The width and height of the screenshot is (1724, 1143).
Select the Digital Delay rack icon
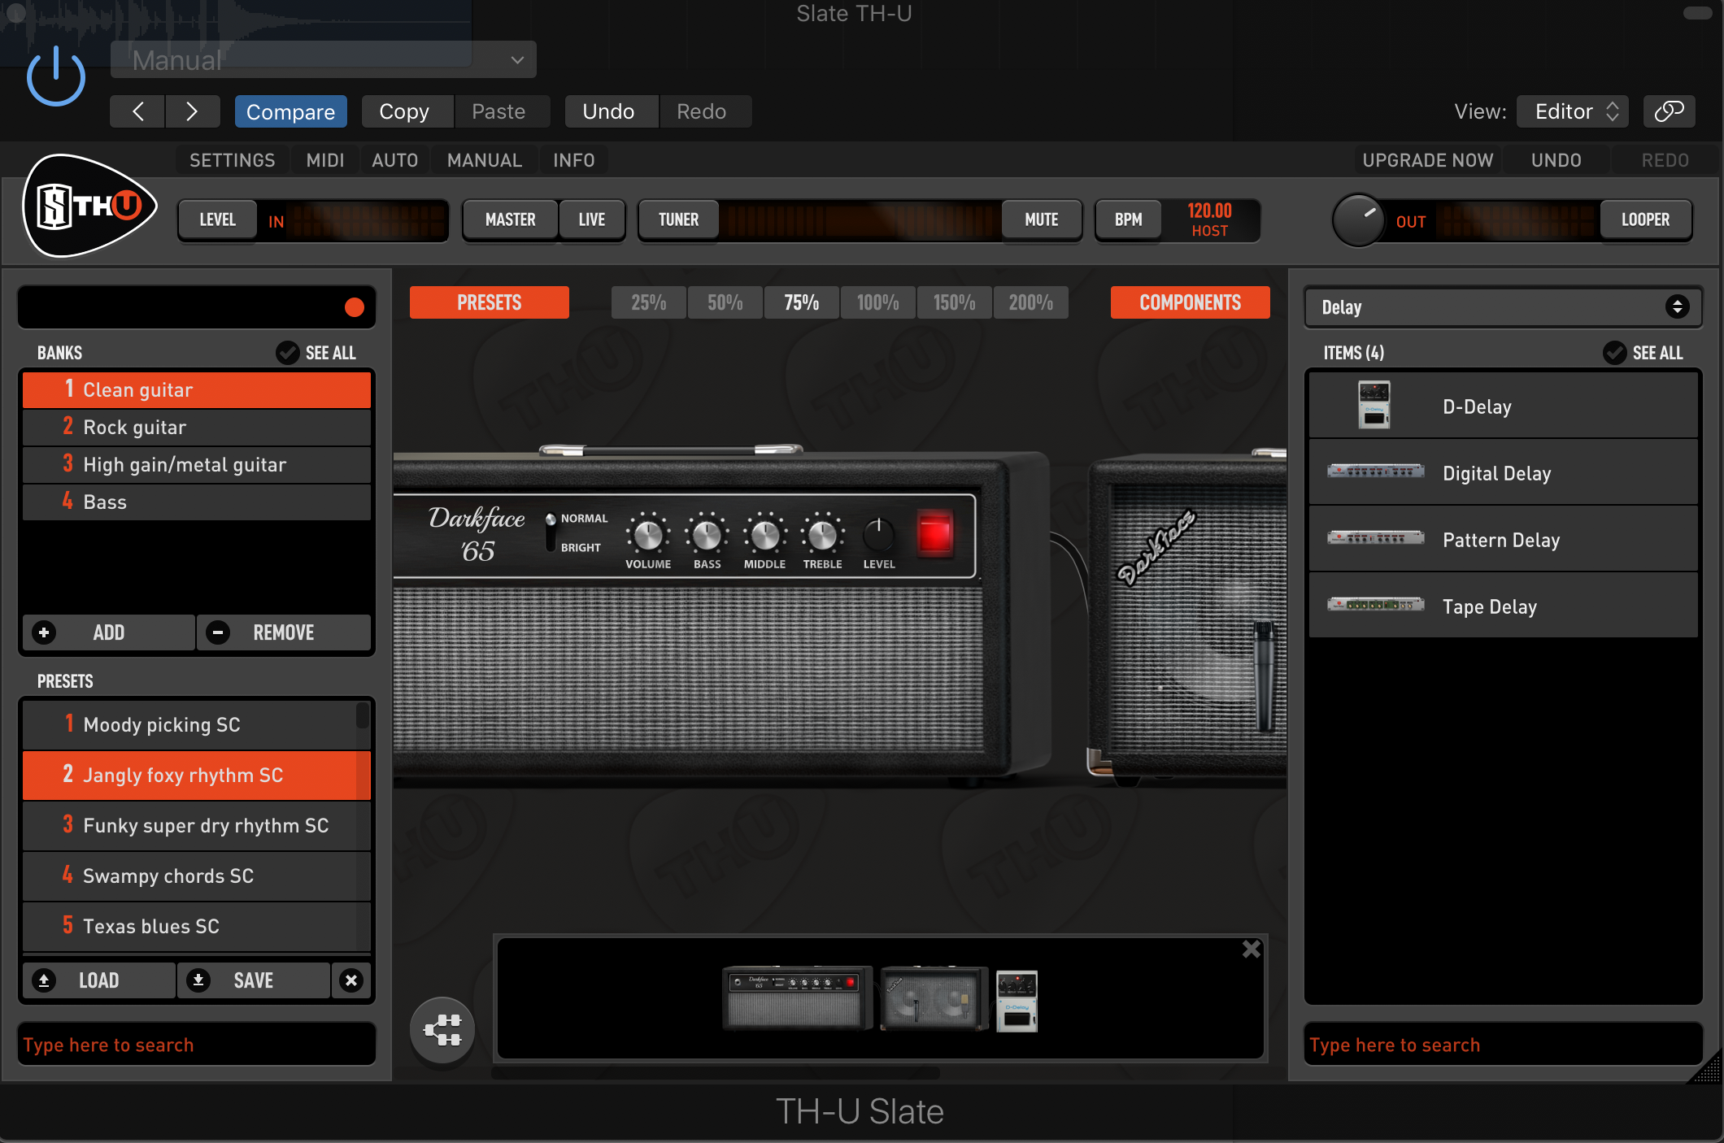(x=1376, y=471)
